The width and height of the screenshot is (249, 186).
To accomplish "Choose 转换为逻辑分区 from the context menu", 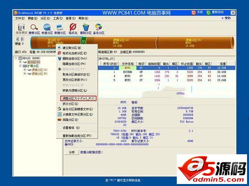I will coord(75,90).
